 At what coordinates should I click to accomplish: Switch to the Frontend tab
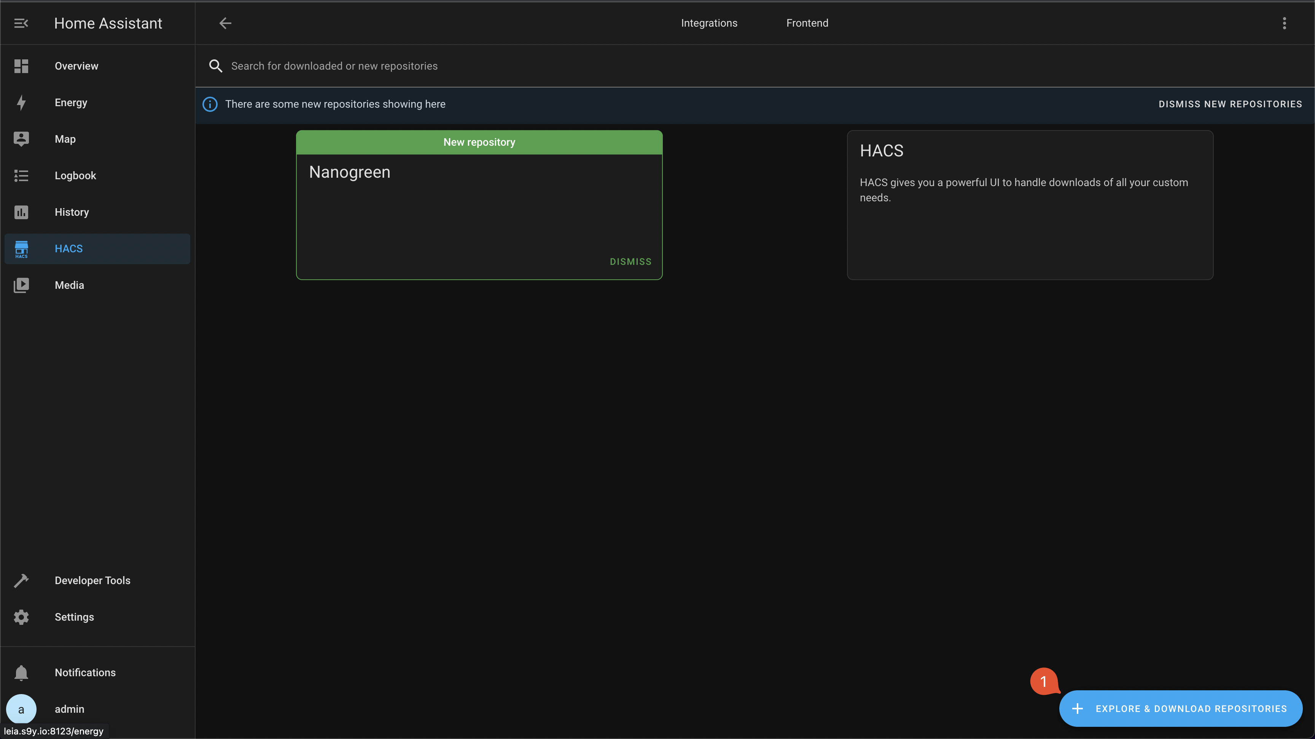[807, 23]
